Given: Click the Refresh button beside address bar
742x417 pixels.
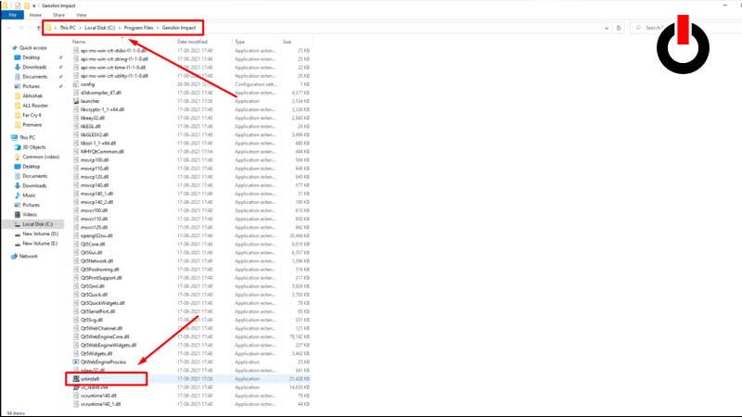Looking at the screenshot, I should tap(619, 28).
